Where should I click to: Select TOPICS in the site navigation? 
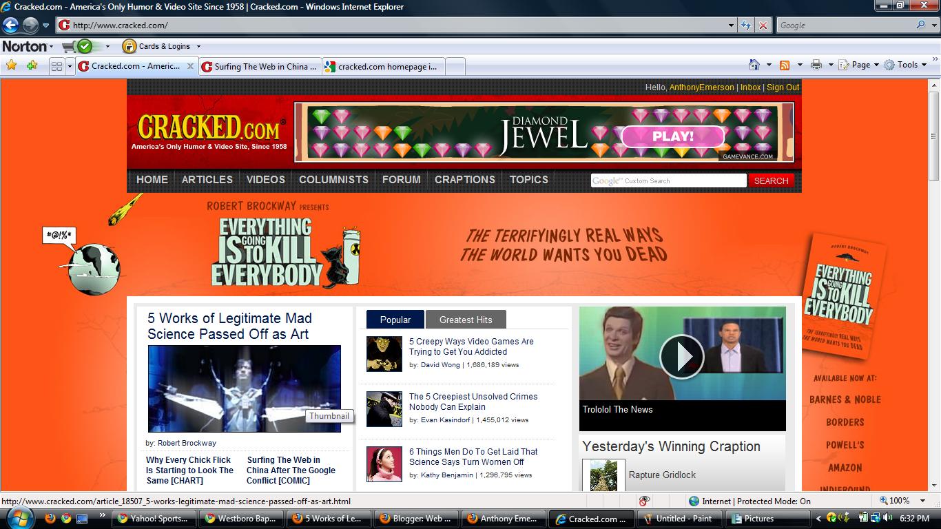pos(529,179)
